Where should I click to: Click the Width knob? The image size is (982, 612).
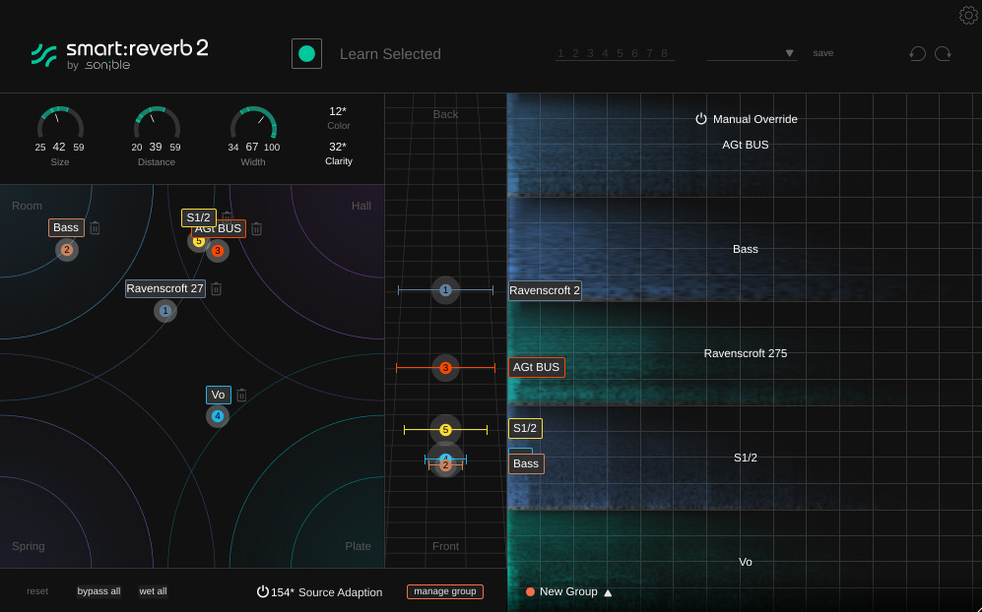tap(253, 125)
